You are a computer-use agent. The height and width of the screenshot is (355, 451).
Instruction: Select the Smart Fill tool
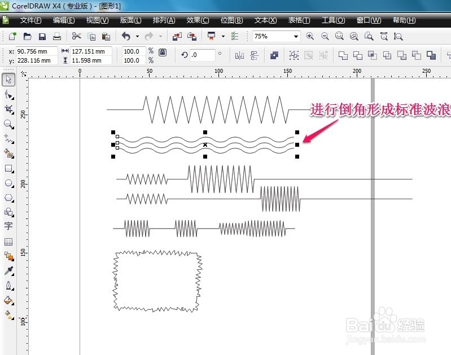[x=8, y=154]
